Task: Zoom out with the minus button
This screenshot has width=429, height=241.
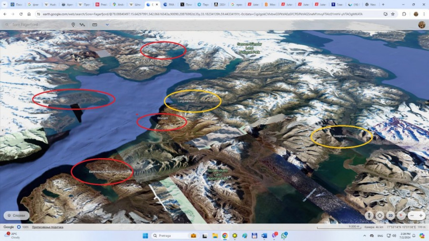Action: [412, 215]
